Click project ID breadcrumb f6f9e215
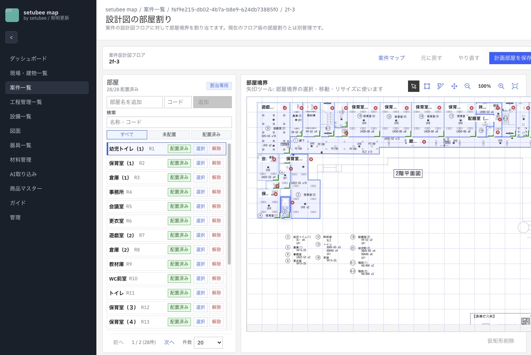Image resolution: width=531 pixels, height=355 pixels. [x=224, y=9]
